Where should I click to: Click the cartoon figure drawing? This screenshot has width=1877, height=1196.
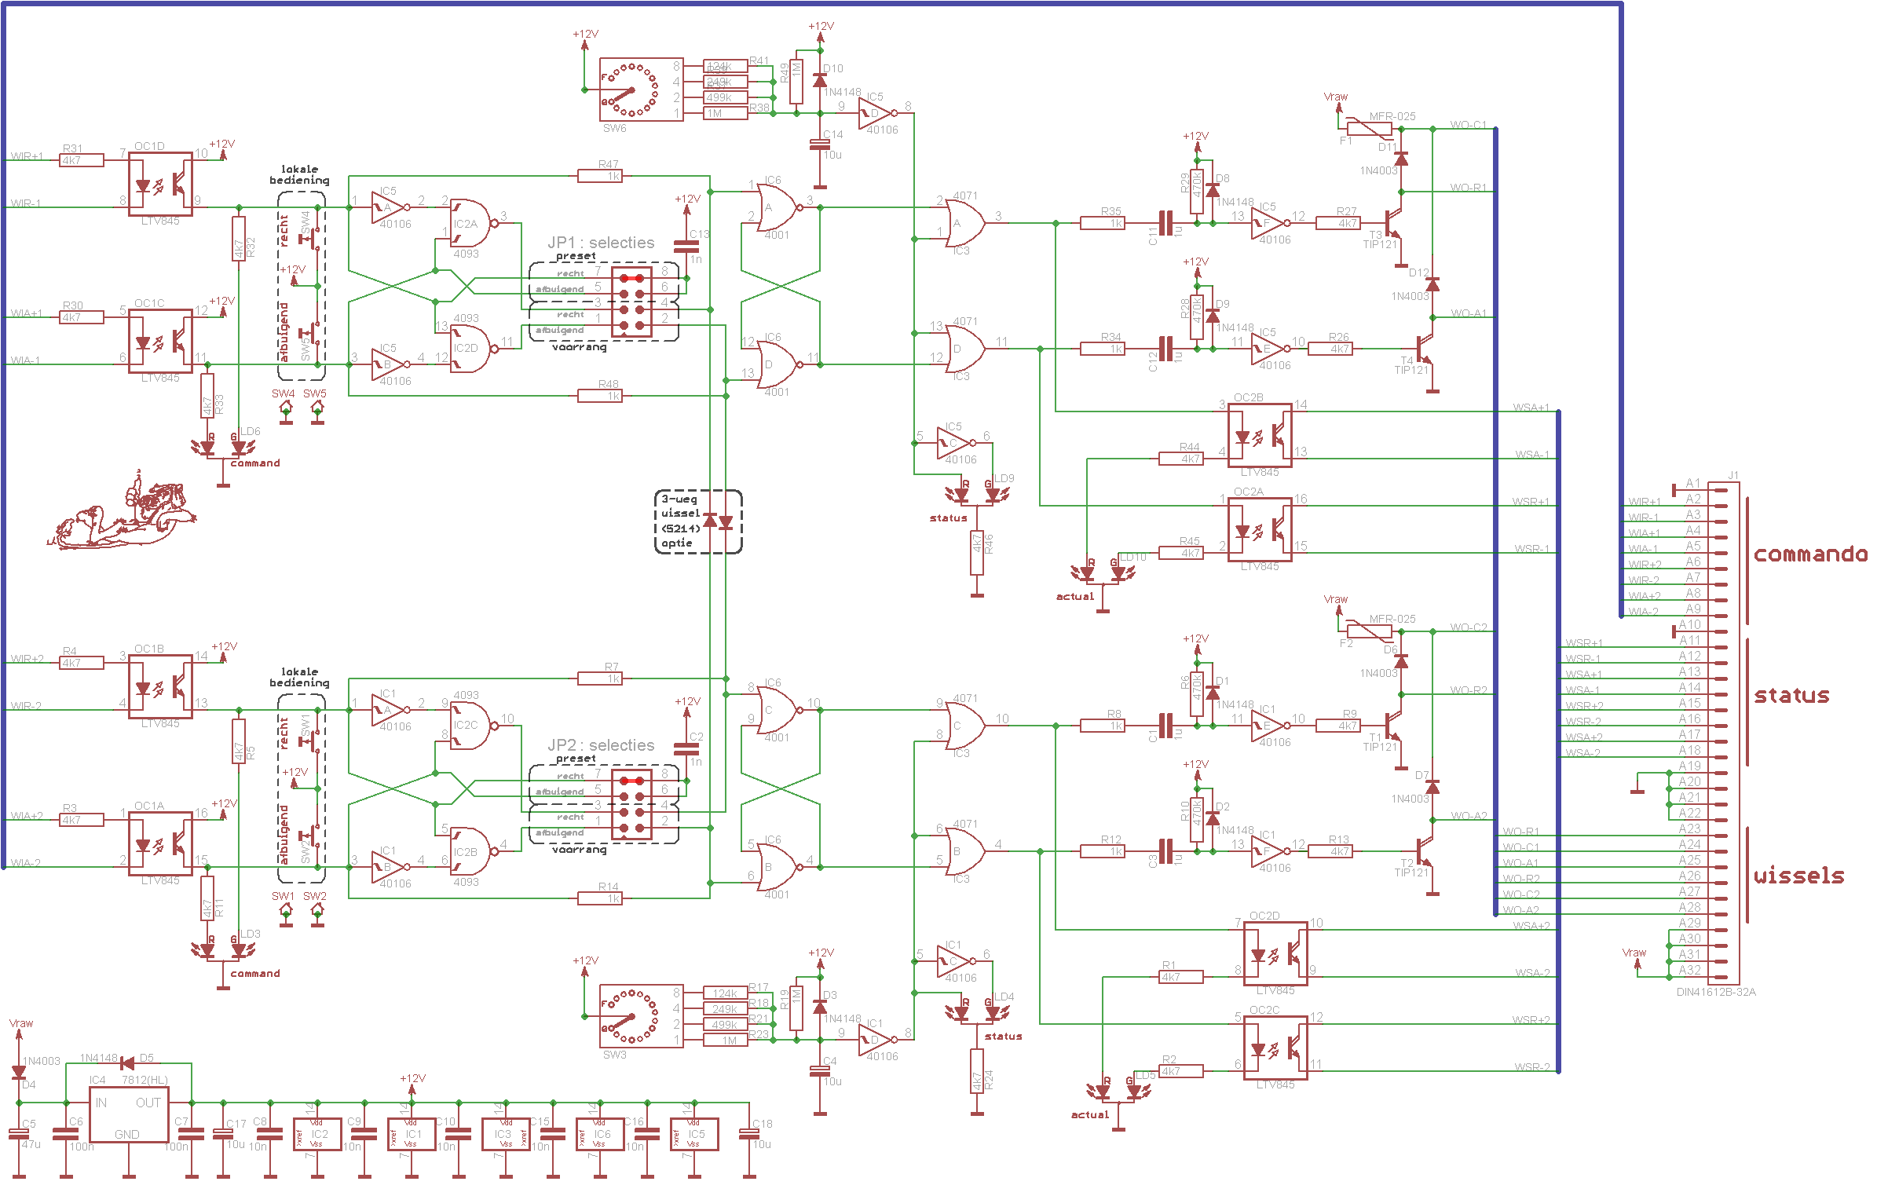pyautogui.click(x=122, y=509)
